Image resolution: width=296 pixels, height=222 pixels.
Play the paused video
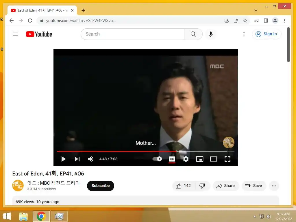coord(63,159)
